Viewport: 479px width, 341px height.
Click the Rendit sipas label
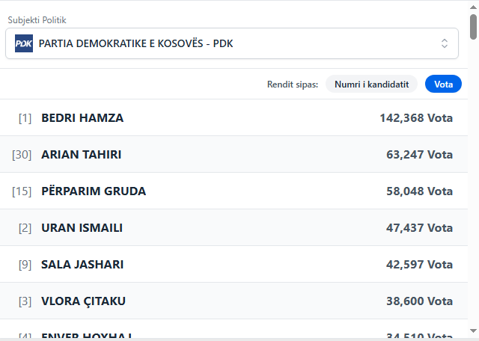(293, 85)
